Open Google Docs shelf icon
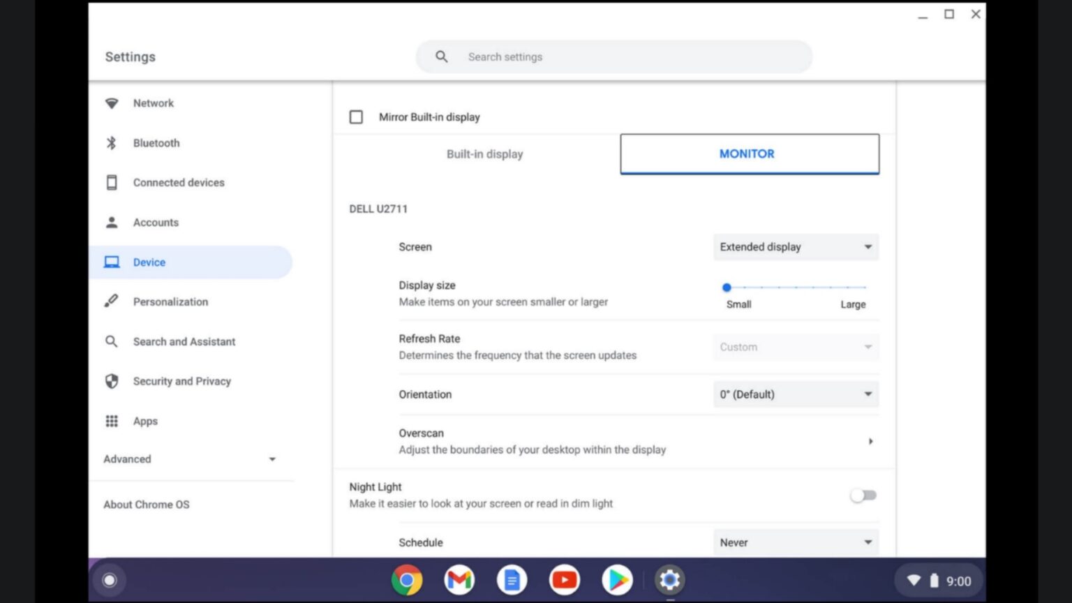This screenshot has height=603, width=1072. [x=512, y=580]
